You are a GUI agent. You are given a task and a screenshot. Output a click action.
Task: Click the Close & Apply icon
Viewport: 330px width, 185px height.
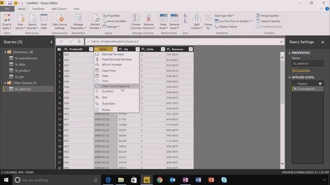[x=7, y=18]
